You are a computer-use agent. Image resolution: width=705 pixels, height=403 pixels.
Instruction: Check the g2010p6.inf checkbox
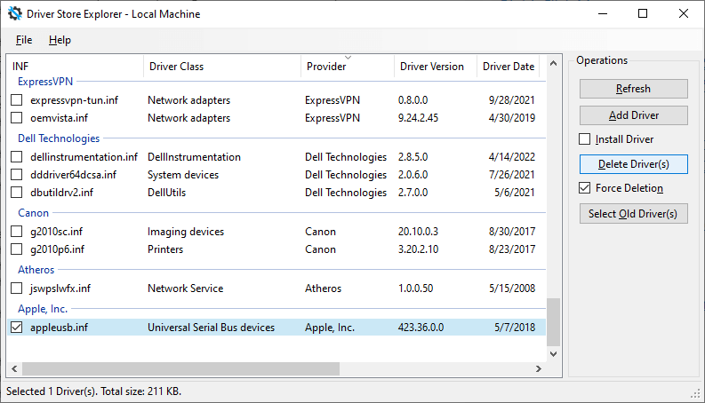[x=17, y=249]
